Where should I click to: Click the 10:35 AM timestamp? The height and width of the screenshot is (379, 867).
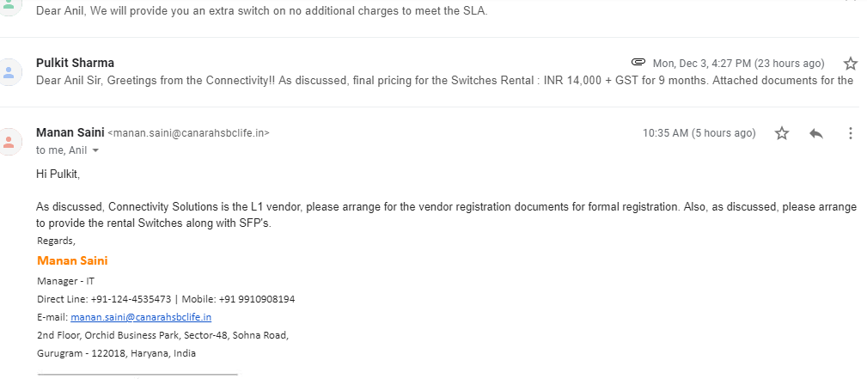tap(699, 133)
